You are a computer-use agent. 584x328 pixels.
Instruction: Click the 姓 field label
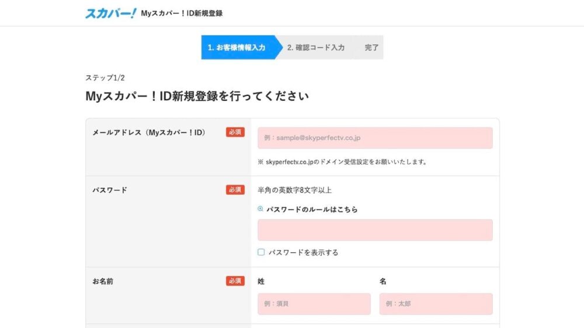[x=261, y=281]
